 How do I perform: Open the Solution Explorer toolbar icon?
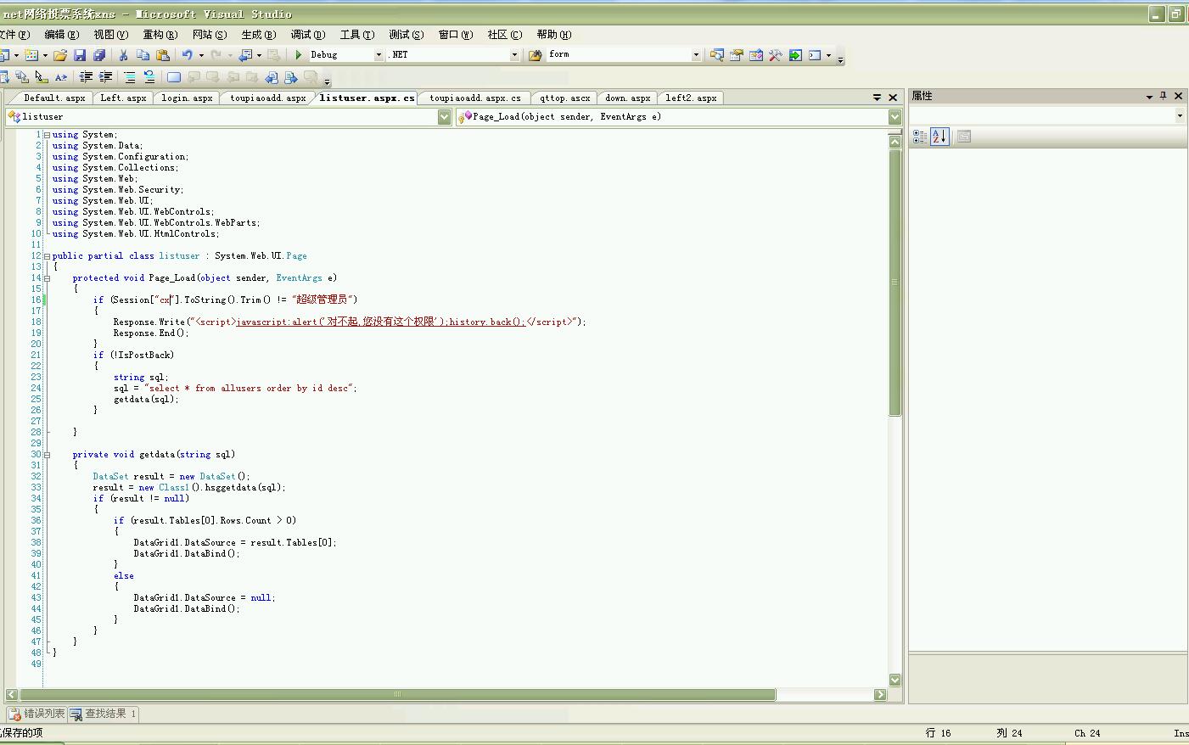pyautogui.click(x=717, y=55)
